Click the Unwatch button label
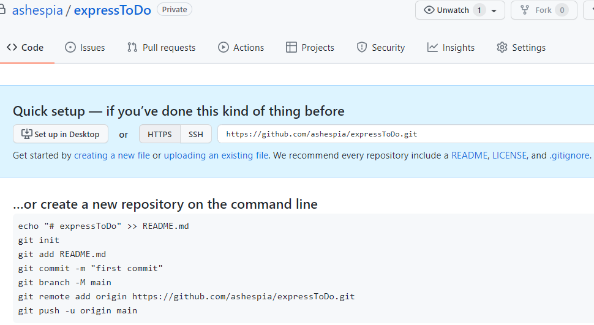The width and height of the screenshot is (594, 325). tap(453, 10)
